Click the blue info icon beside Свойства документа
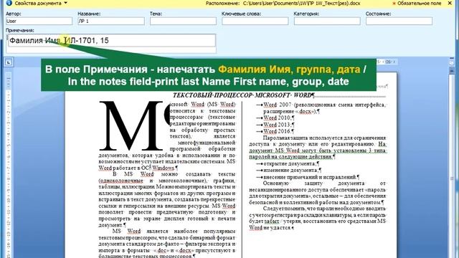This screenshot has height=258, width=459. point(9,3)
